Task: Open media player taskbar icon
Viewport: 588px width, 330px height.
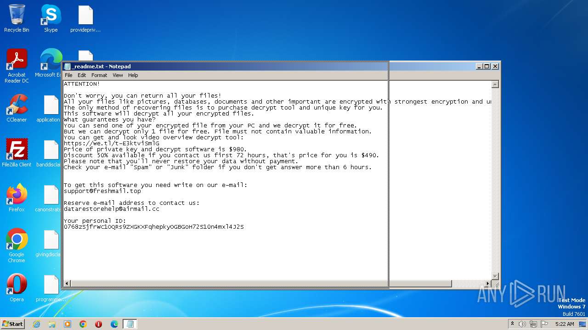Action: pos(68,324)
